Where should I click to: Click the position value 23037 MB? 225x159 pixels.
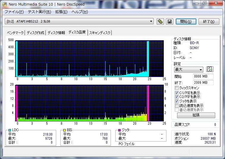click(x=208, y=138)
